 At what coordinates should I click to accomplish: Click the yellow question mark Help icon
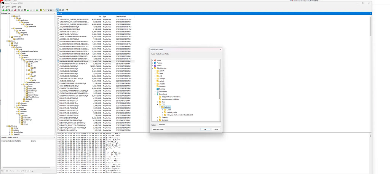(67, 10)
